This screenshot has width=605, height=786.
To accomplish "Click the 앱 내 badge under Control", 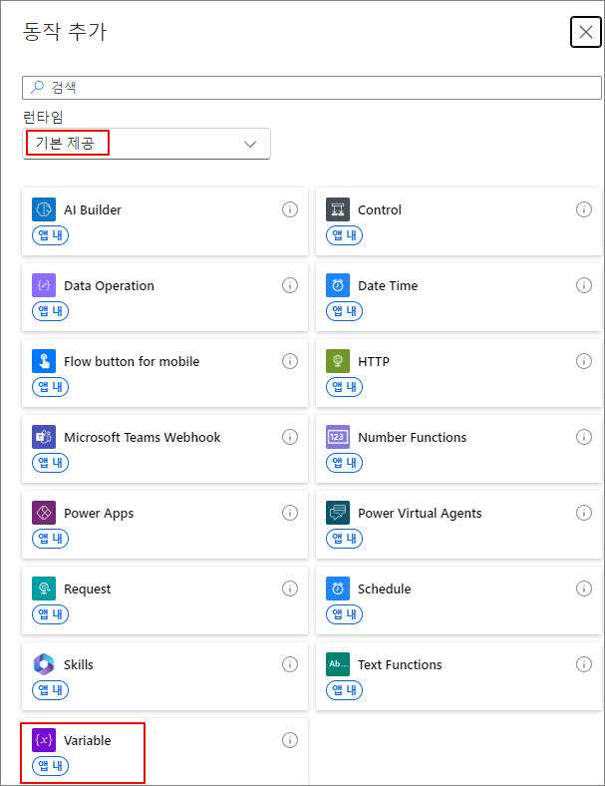I will (344, 235).
